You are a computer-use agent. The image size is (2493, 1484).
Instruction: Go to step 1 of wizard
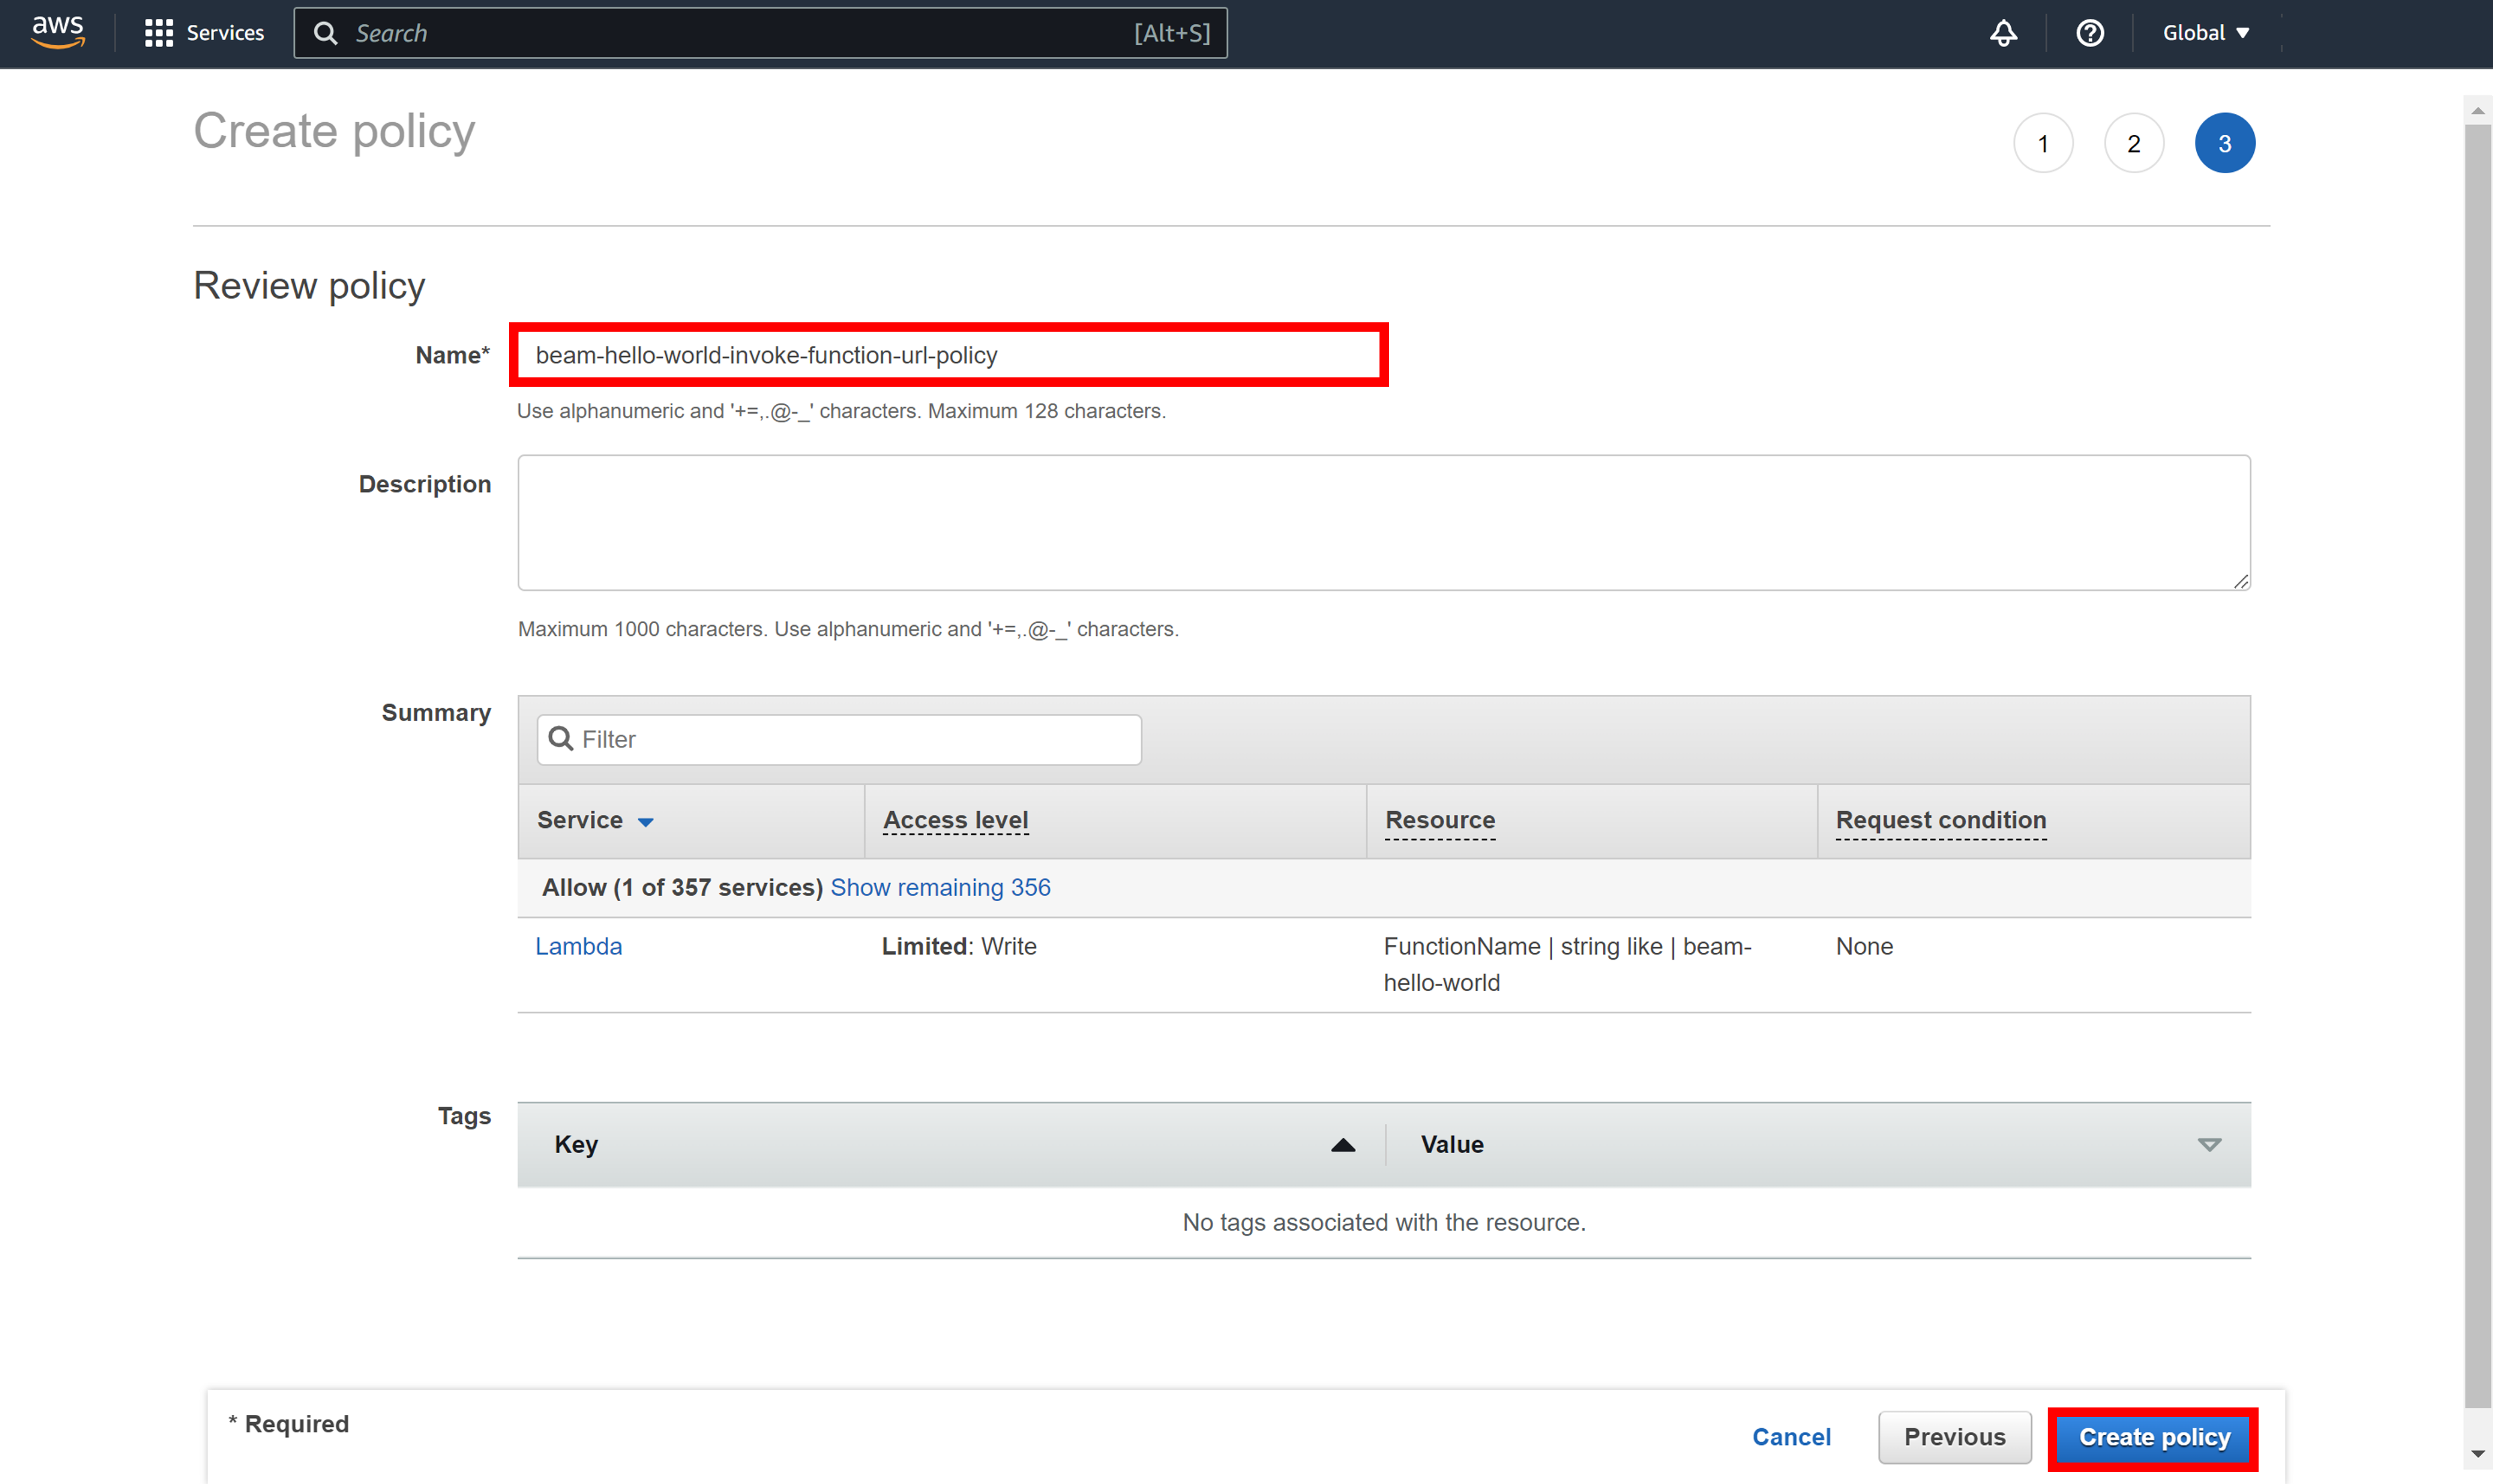2042,143
